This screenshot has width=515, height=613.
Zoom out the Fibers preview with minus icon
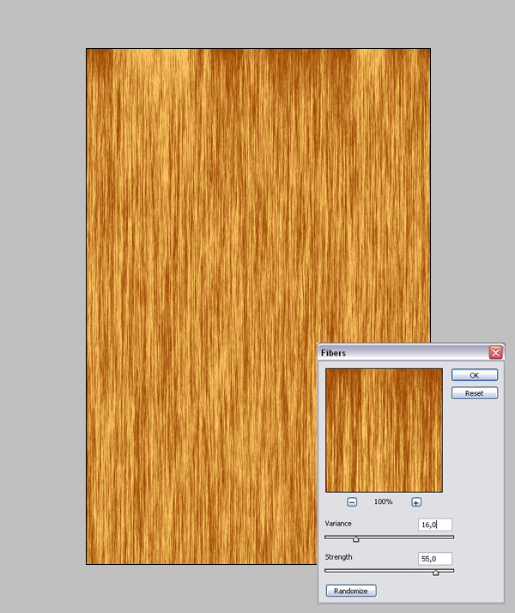(352, 502)
